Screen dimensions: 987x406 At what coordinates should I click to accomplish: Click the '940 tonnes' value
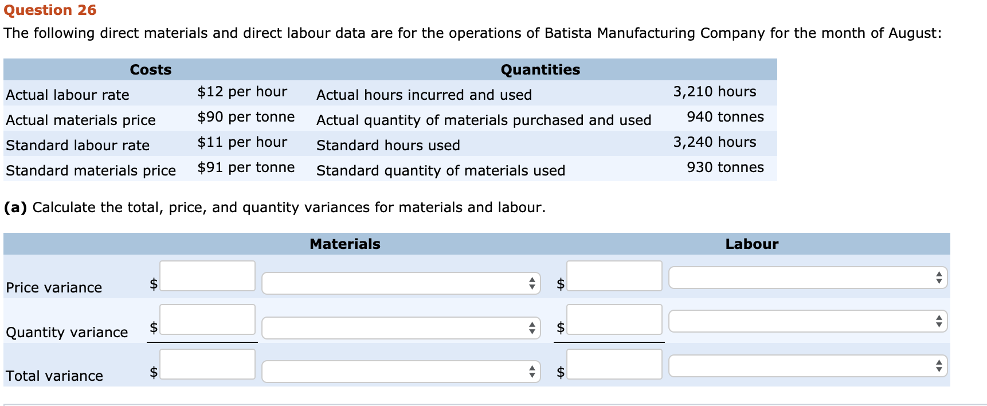[726, 117]
